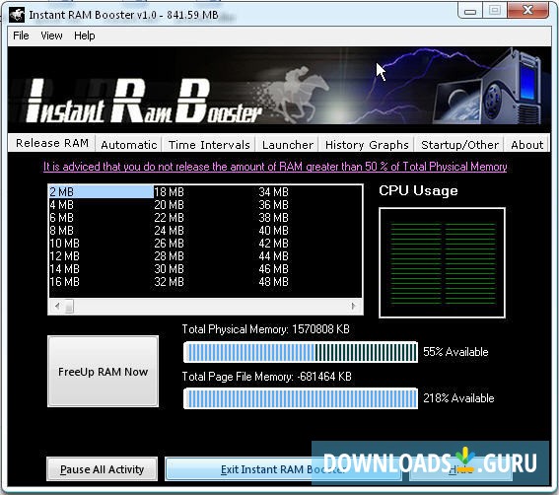Switch to the Automatic tab
The height and width of the screenshot is (495, 559).
pos(129,145)
